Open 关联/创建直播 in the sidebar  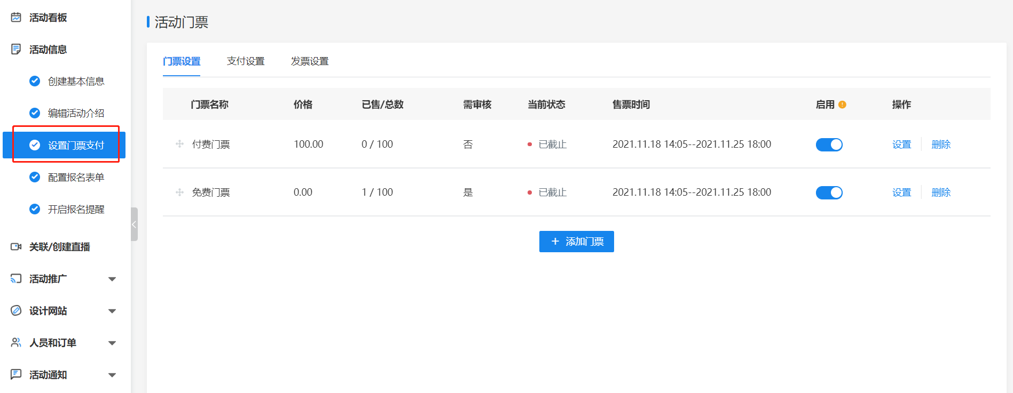click(x=60, y=247)
